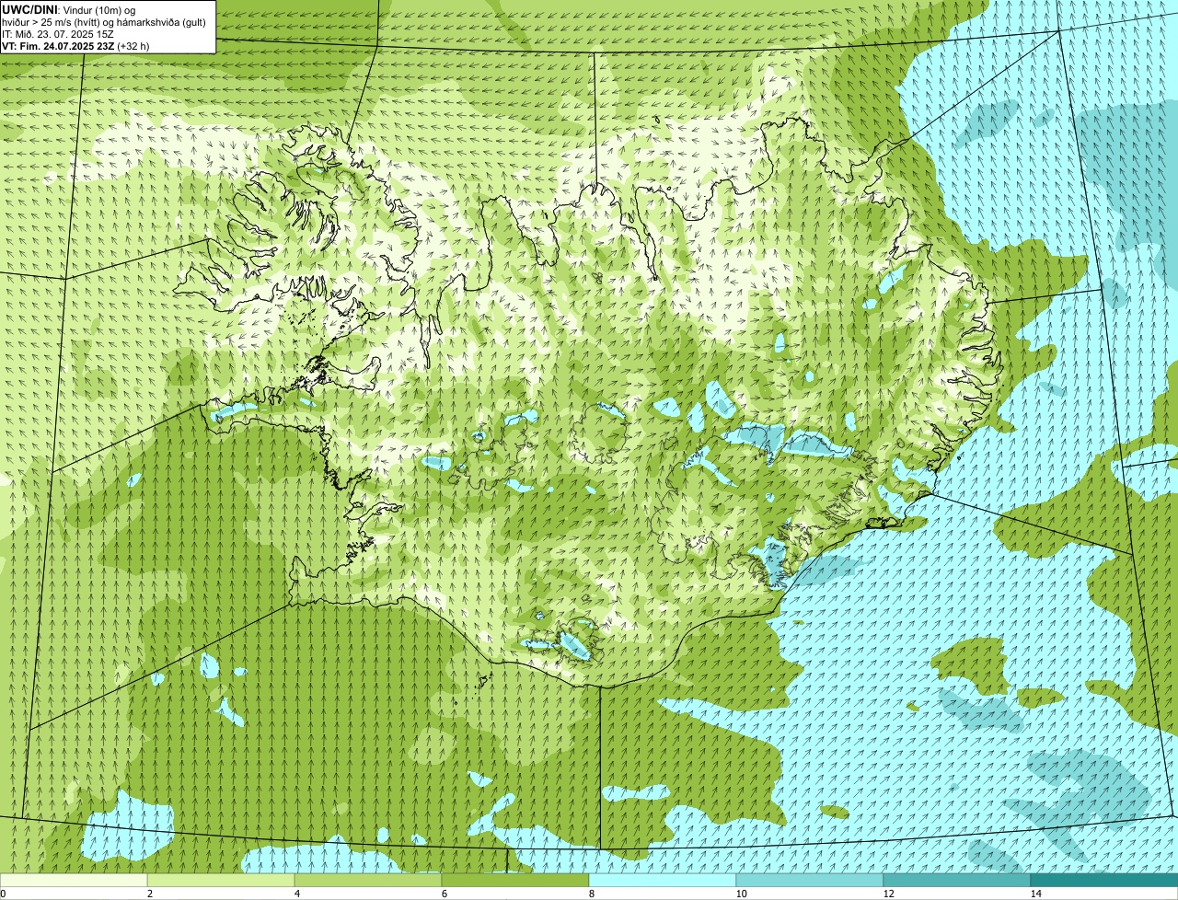This screenshot has width=1178, height=900.
Task: Click the 'hviður > 25 m/s (hvítt)' line
Action: (x=57, y=21)
